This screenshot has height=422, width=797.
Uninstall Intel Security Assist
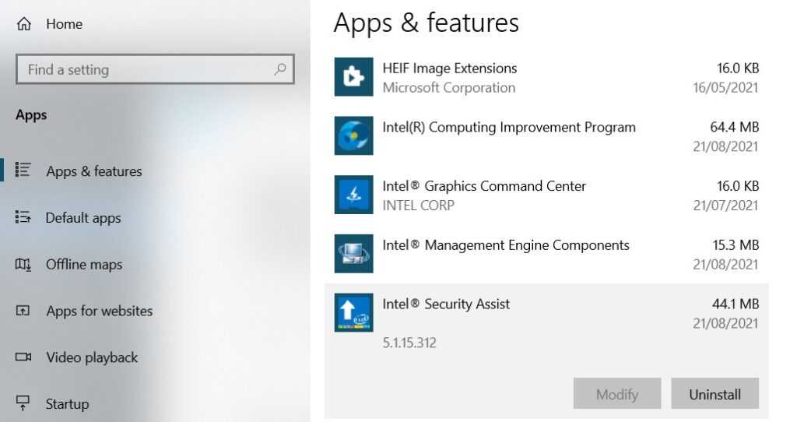[714, 394]
